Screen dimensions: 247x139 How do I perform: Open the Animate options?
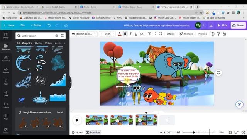(x=186, y=34)
